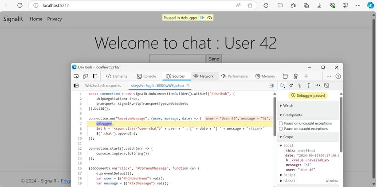Click the debugger sidebar vertical scrollbar
The image size is (377, 187).
[x=341, y=125]
